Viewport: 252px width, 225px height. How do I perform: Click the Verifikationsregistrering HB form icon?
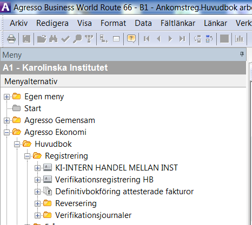[48, 179]
